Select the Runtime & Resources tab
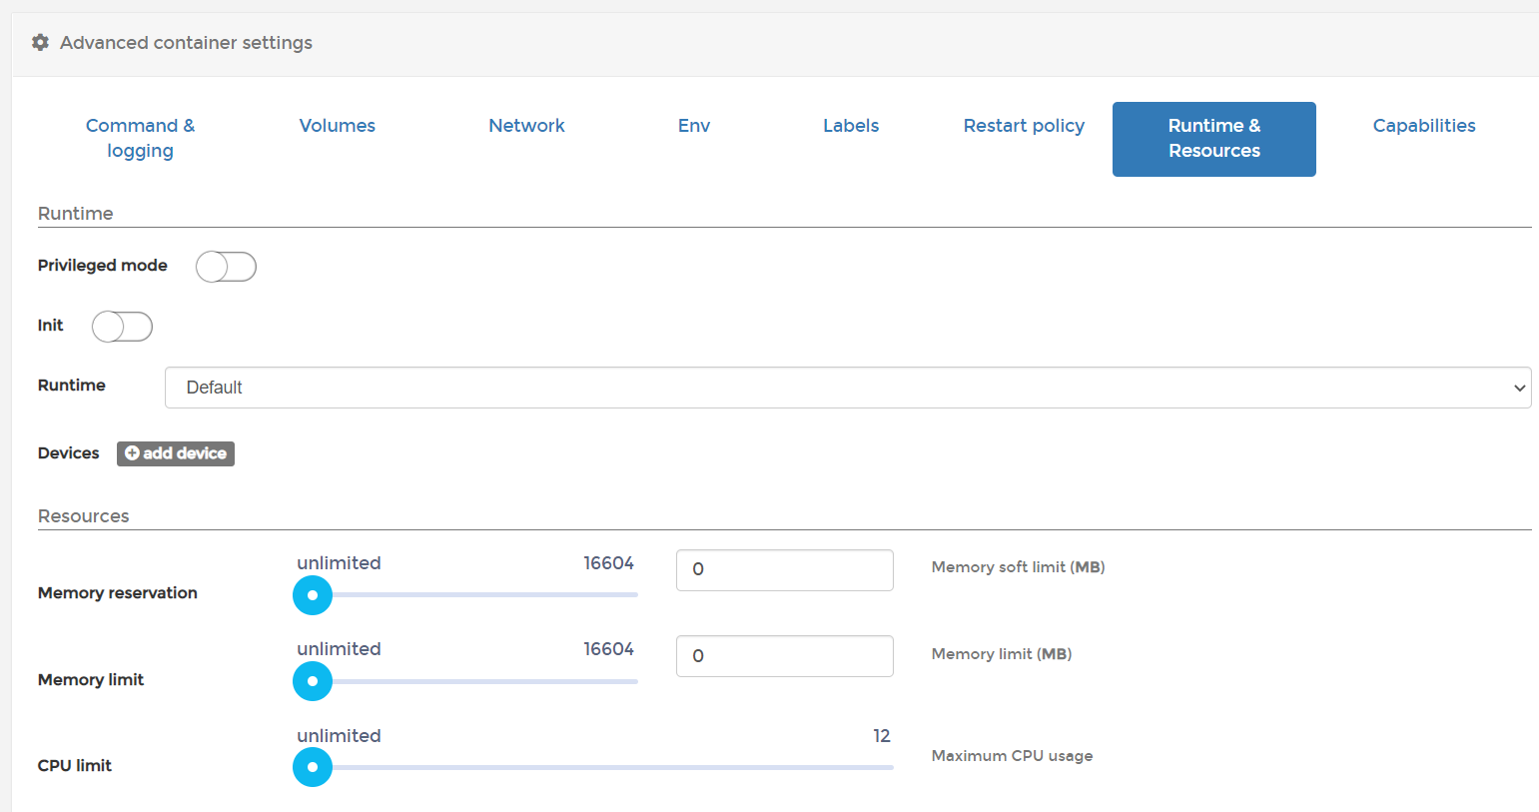The width and height of the screenshot is (1539, 812). tap(1213, 138)
